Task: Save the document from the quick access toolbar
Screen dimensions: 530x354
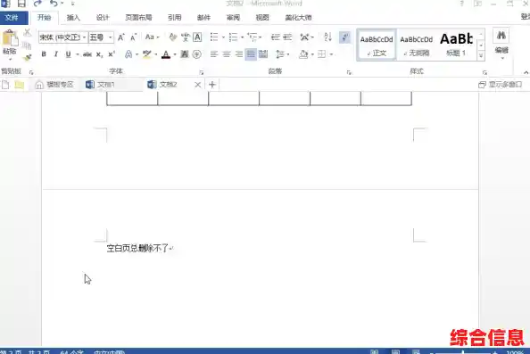Action: click(21, 4)
